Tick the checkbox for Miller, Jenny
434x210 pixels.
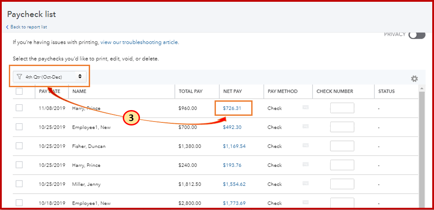coord(19,184)
